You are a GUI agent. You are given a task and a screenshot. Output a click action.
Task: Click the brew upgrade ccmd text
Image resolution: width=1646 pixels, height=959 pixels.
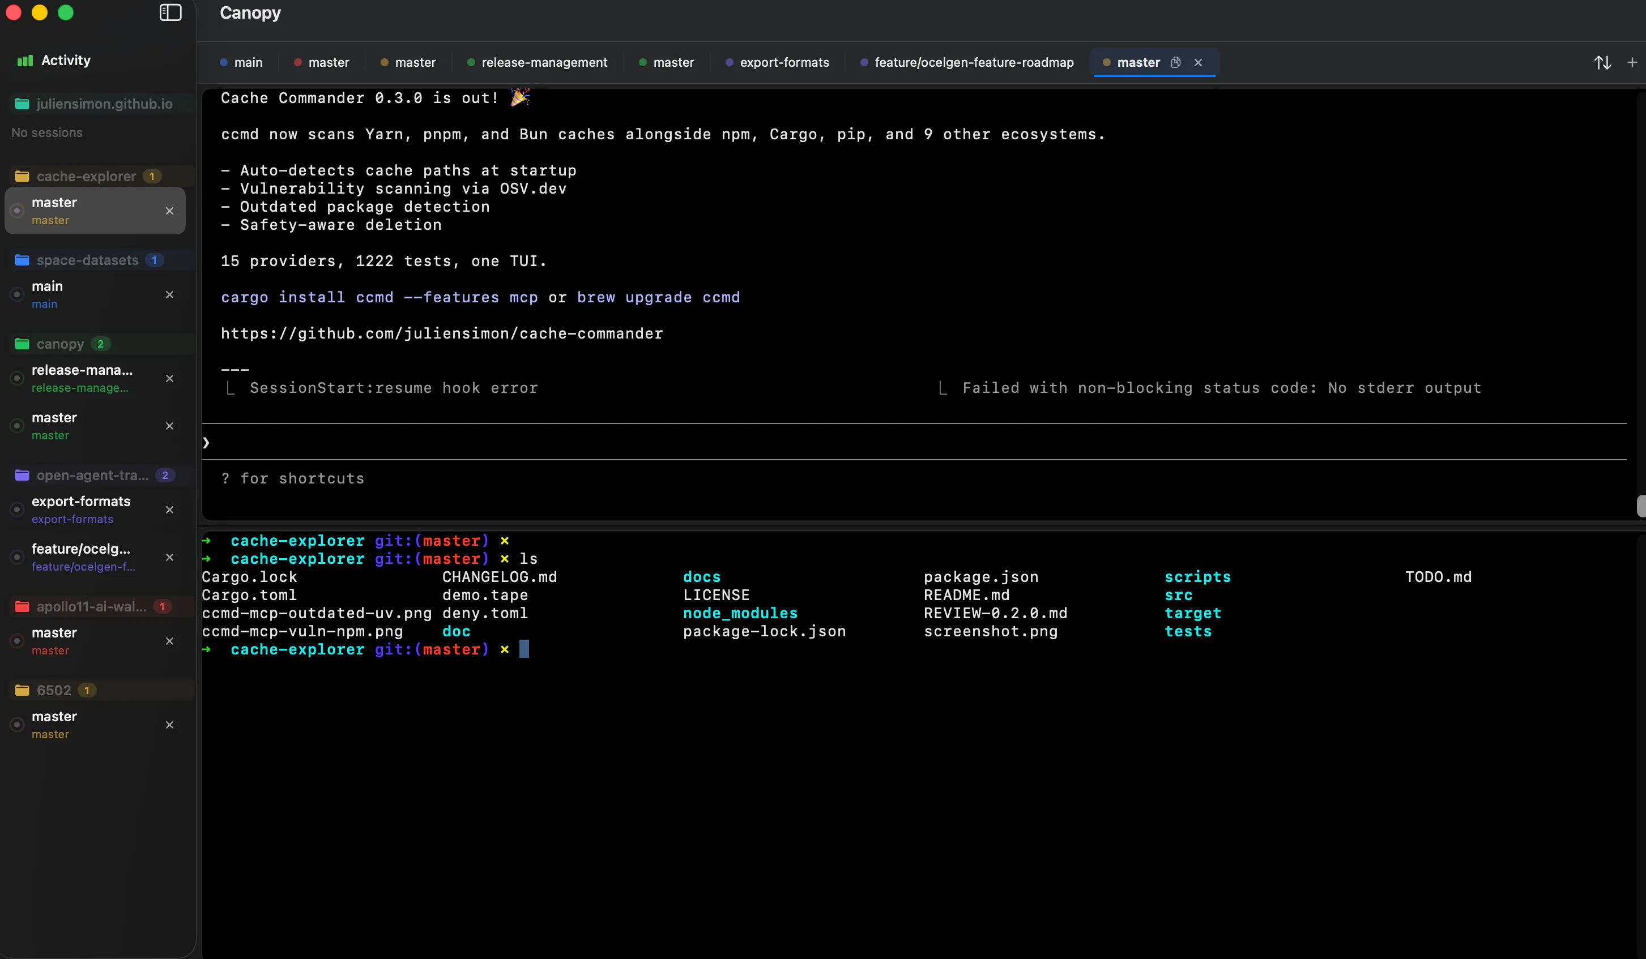click(658, 298)
